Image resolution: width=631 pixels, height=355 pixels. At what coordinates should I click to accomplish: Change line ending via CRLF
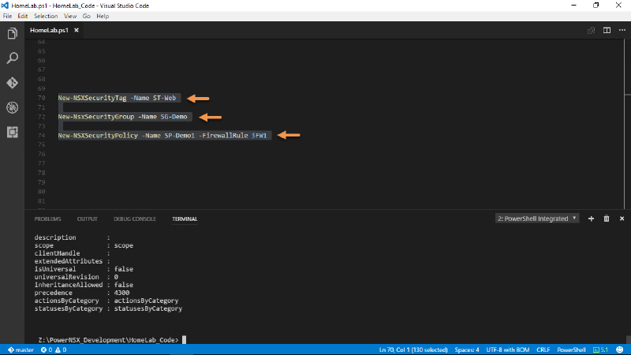click(543, 349)
